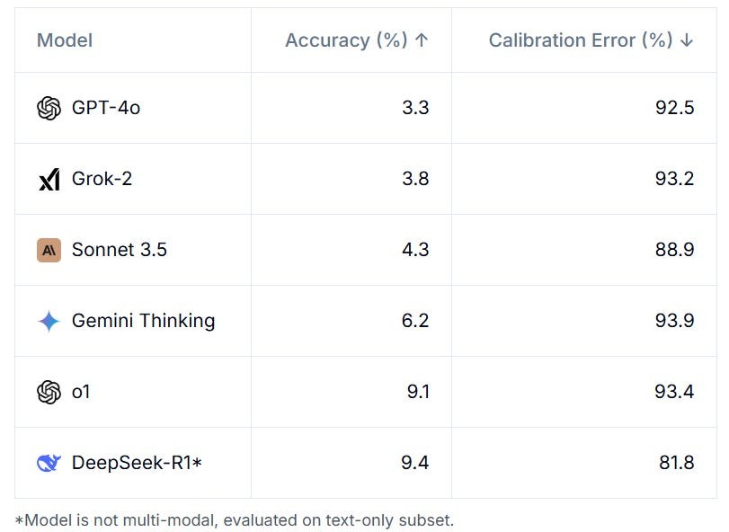Click the Gemini star icon

pos(49,321)
